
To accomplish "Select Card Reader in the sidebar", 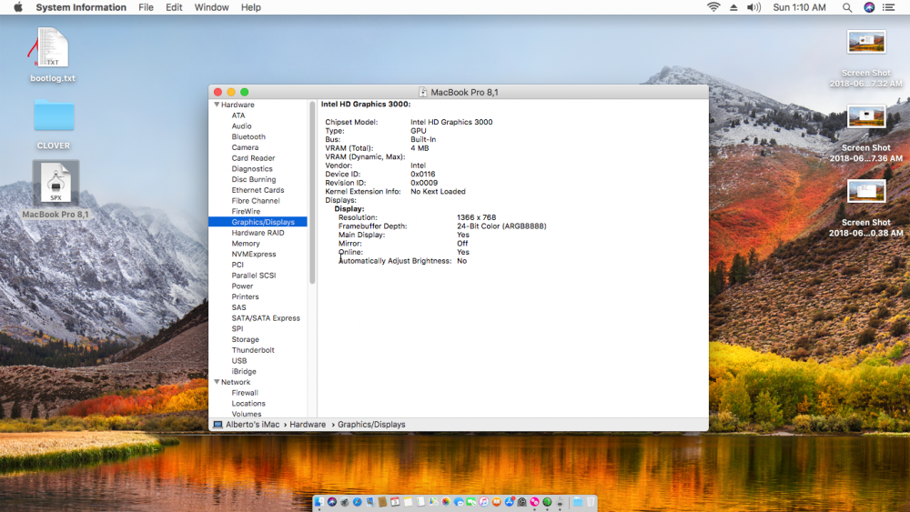I will tap(253, 158).
